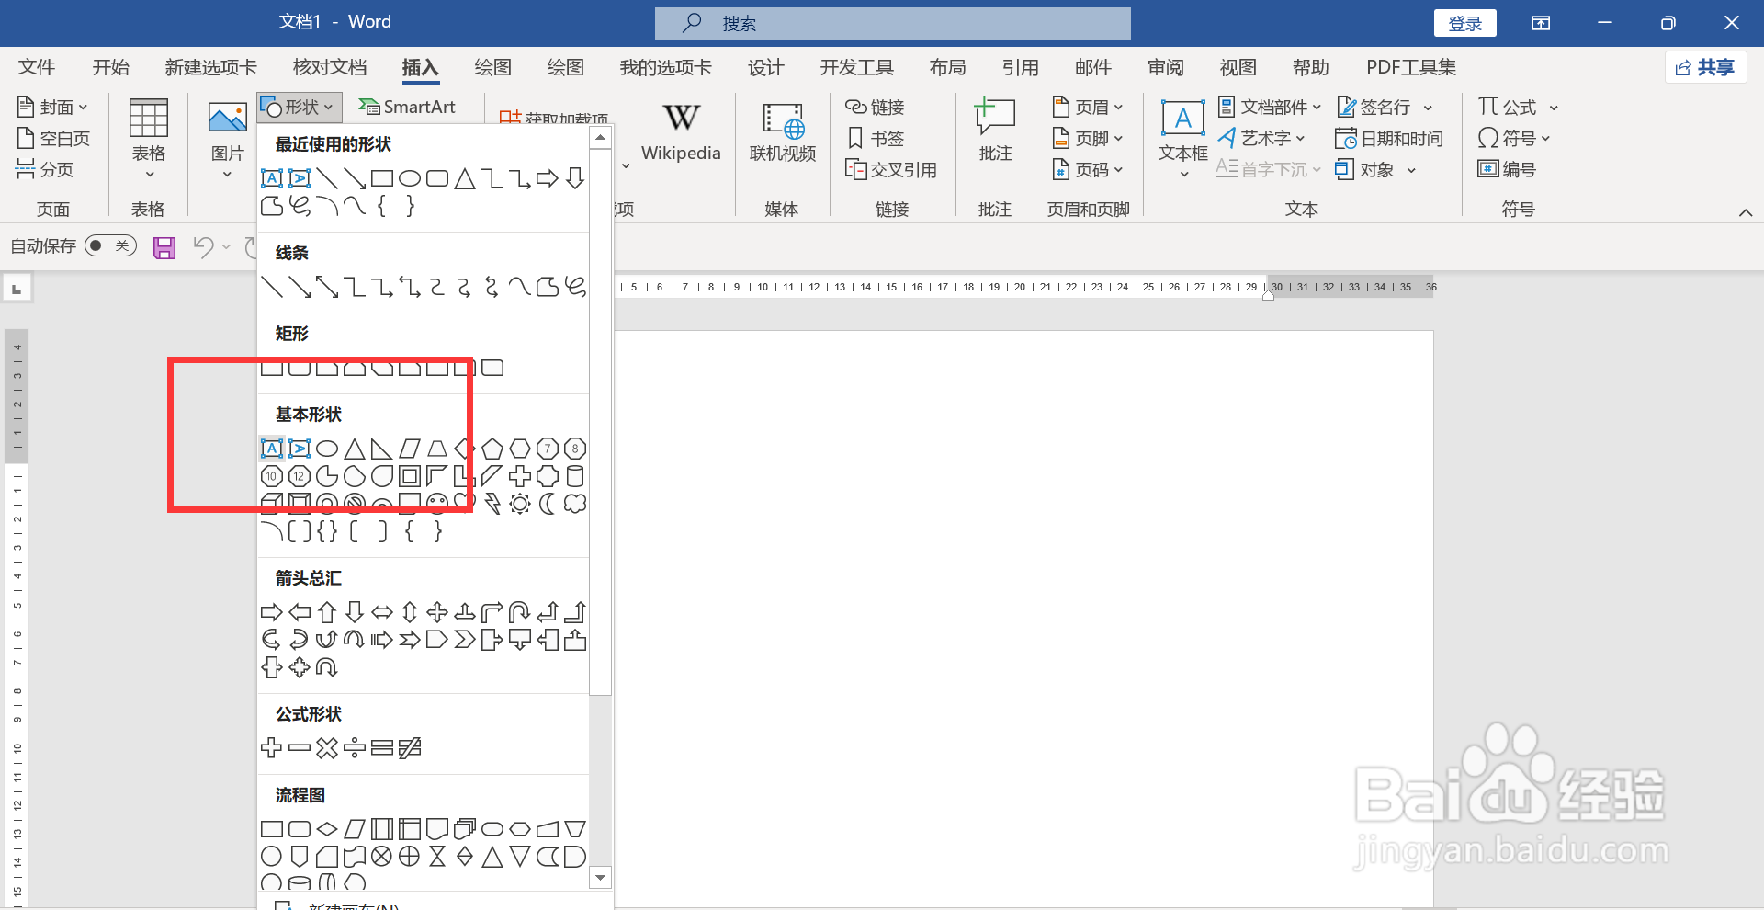This screenshot has height=910, width=1764.
Task: Click the search (搜索) box
Action: 893,23
